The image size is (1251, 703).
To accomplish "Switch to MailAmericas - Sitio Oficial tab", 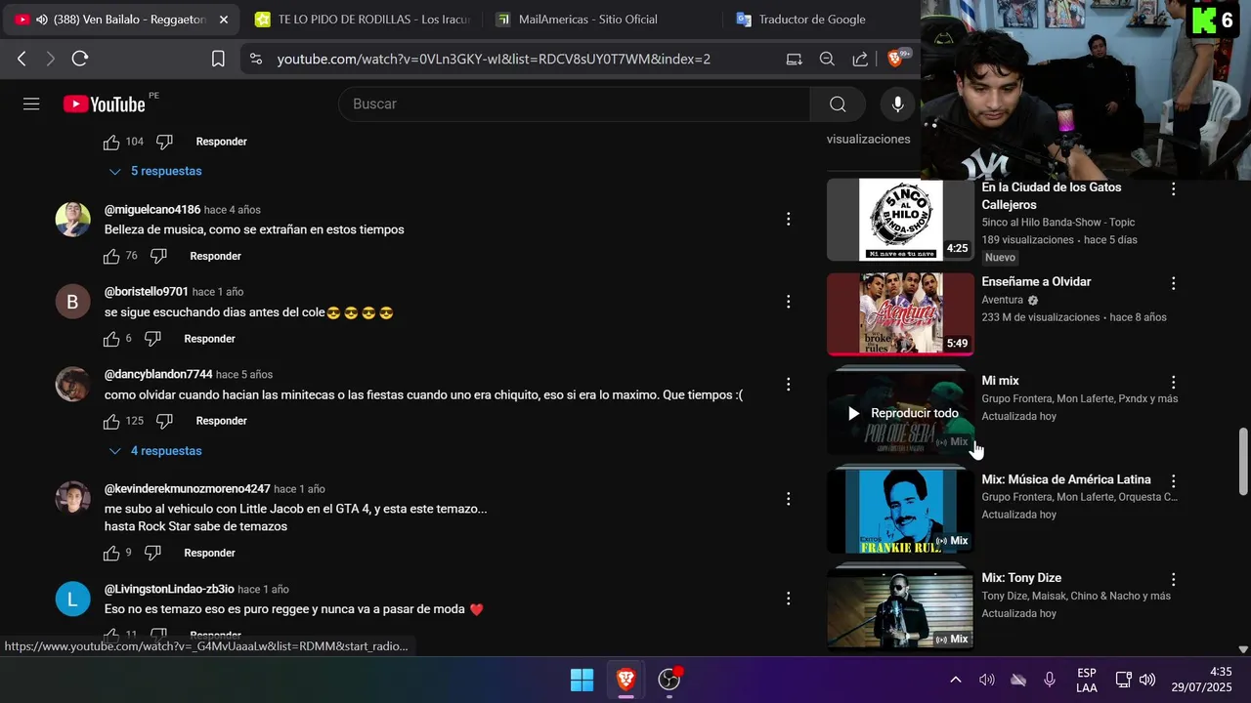I will (x=602, y=20).
